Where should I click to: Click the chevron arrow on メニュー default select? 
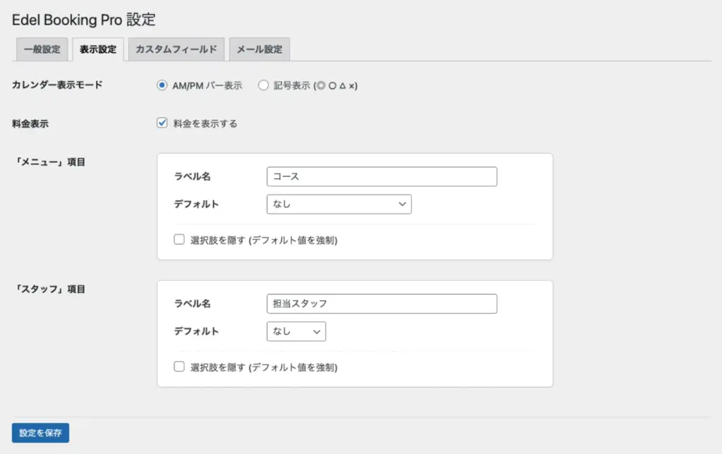click(403, 204)
